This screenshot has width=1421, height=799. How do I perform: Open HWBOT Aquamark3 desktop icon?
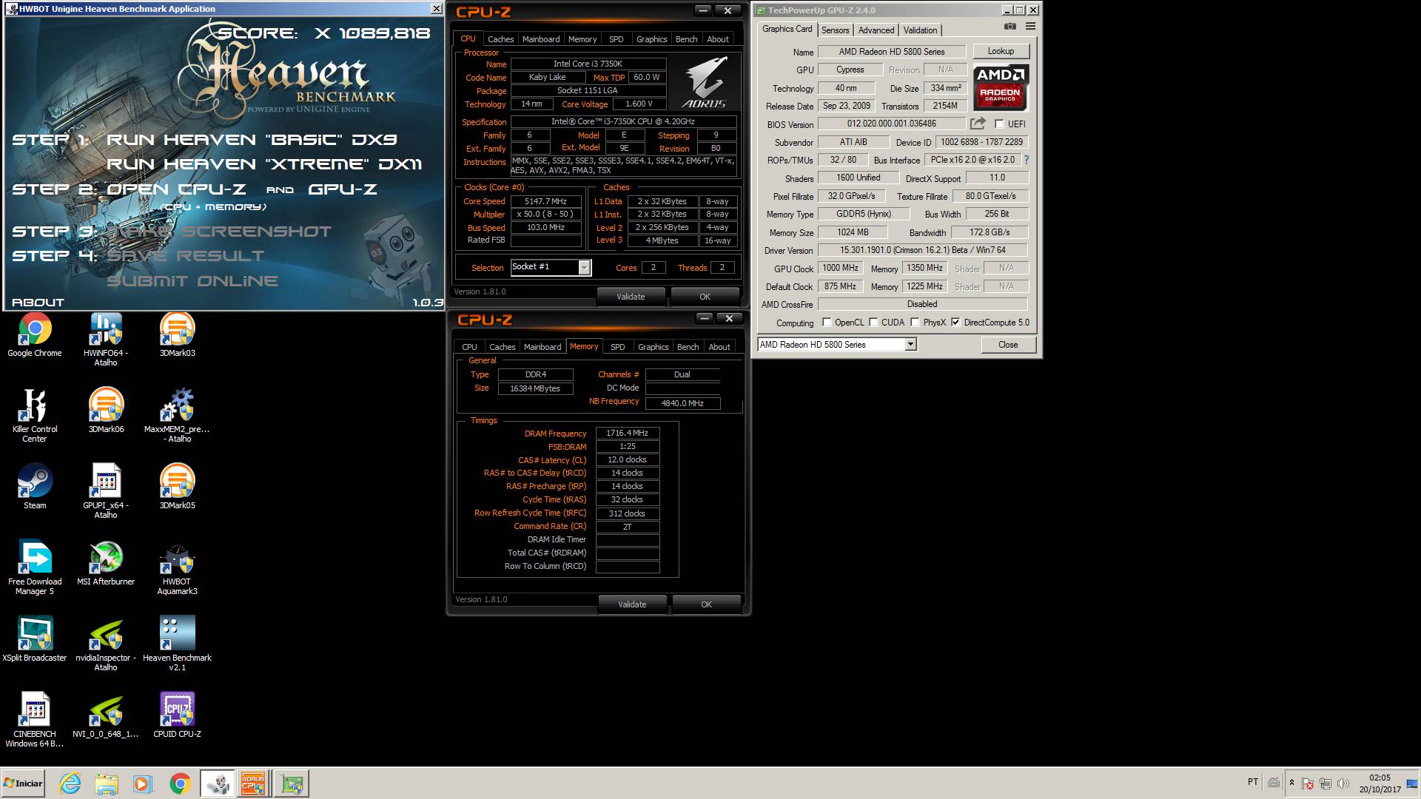pos(178,568)
